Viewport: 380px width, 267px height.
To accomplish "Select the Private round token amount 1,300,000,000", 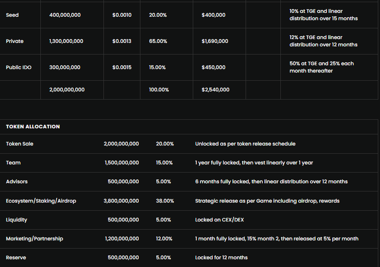I will 66,41.
